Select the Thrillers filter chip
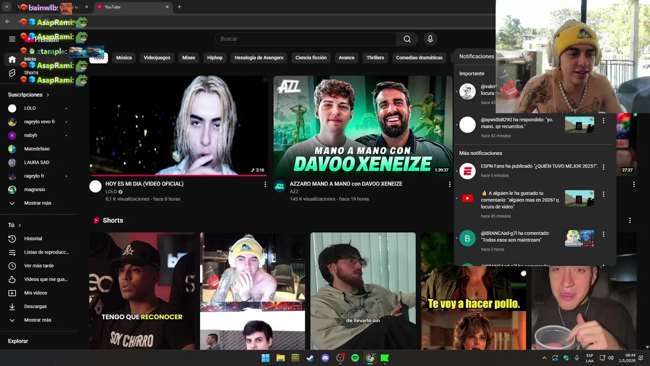This screenshot has height=366, width=650. (375, 57)
